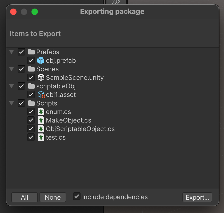Click the scriptableObj folder icon
The height and width of the screenshot is (213, 224).
[x=31, y=86]
